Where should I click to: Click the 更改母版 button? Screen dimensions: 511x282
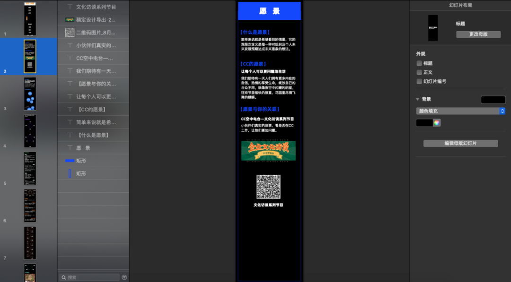[478, 34]
